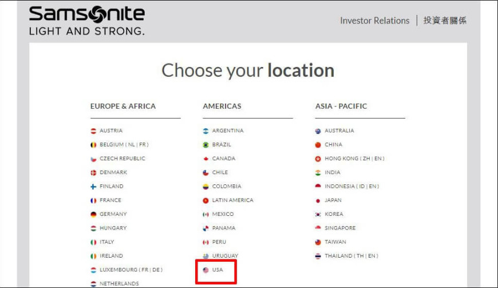Choose AUSTRALIA location
Screen dimensions: 498x288
click(339, 131)
